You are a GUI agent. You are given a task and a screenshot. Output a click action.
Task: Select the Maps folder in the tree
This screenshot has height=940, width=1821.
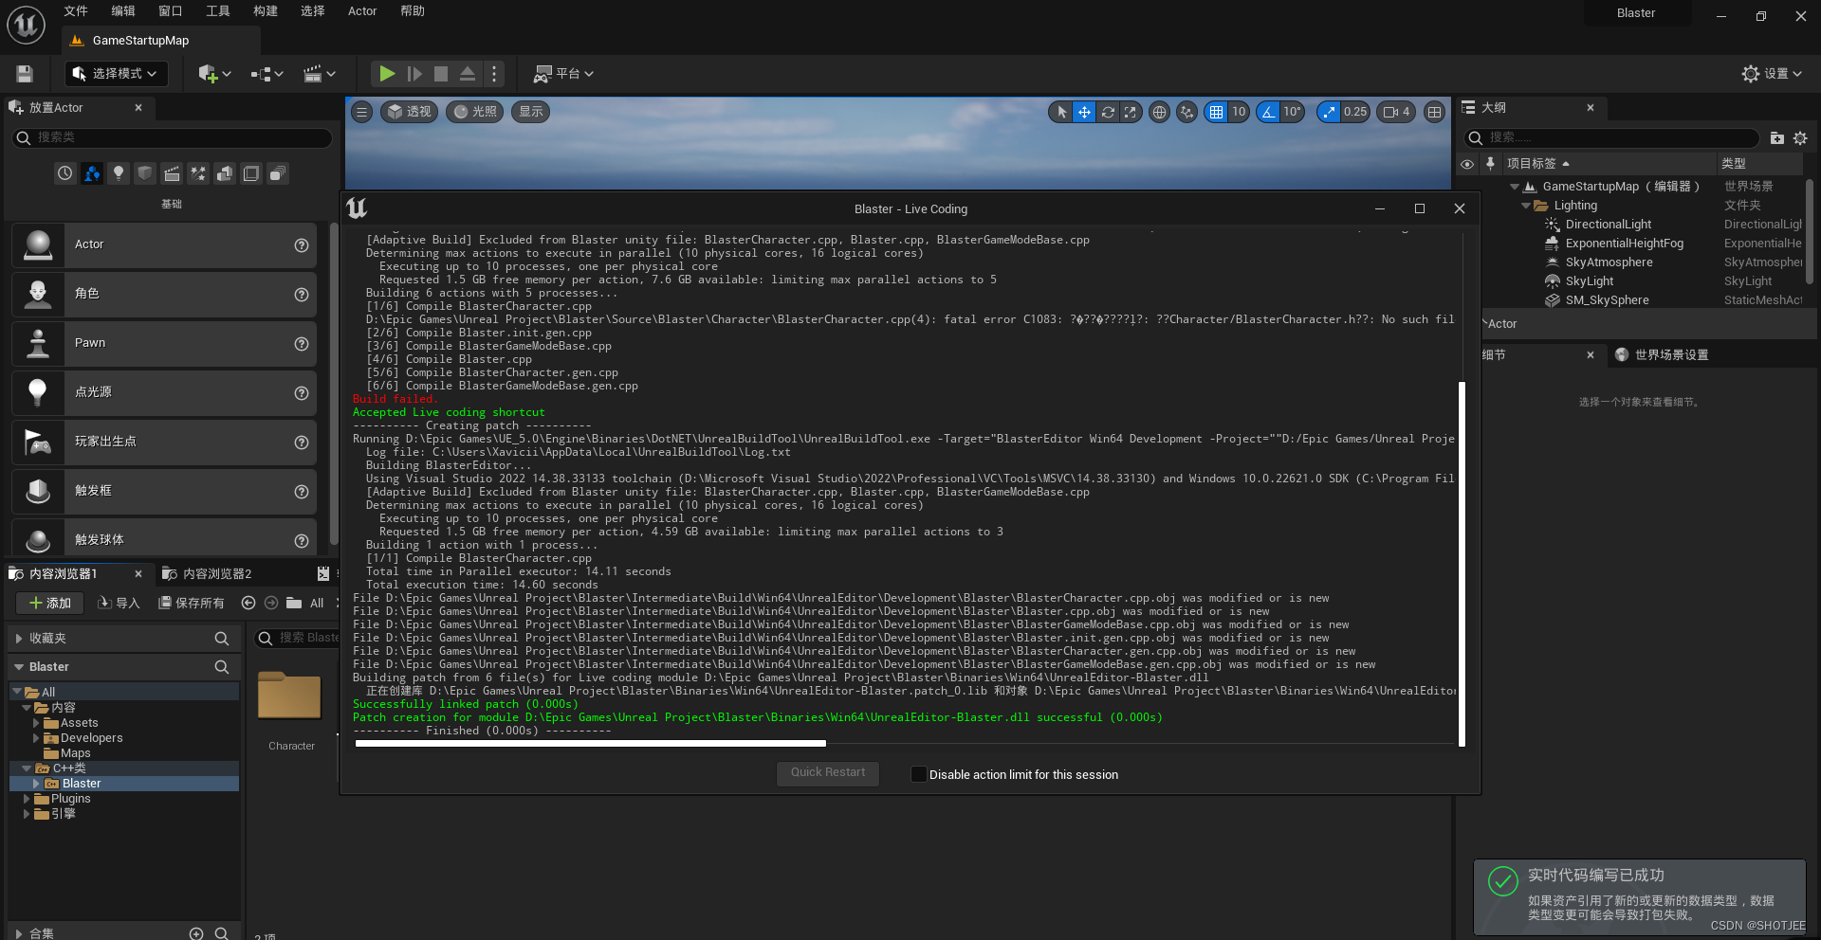click(75, 753)
